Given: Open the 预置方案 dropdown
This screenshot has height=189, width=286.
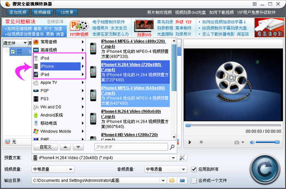Looking at the screenshot, I should [173, 158].
